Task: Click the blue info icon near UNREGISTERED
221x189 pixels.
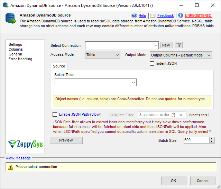Action: (181, 15)
